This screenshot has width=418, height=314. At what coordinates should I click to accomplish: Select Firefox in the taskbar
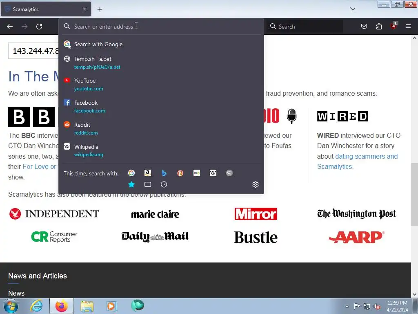62,306
